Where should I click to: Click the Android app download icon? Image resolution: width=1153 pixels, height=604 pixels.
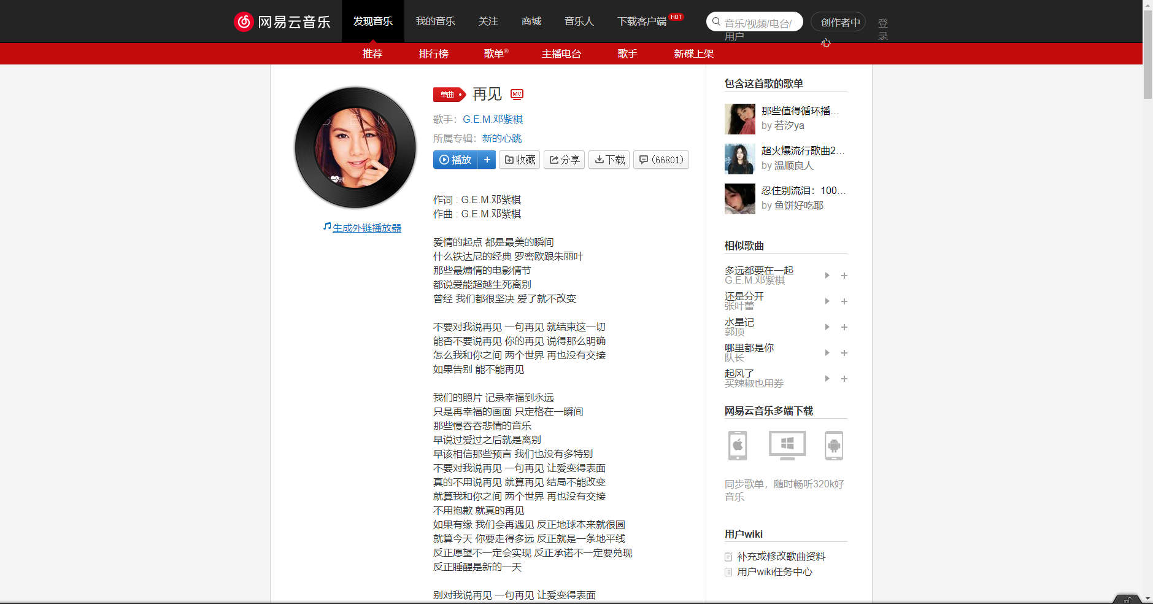[x=835, y=446]
